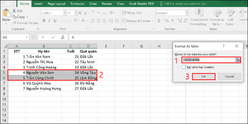This screenshot has width=248, height=124.
Task: Select column E header
Action: (x=106, y=46)
